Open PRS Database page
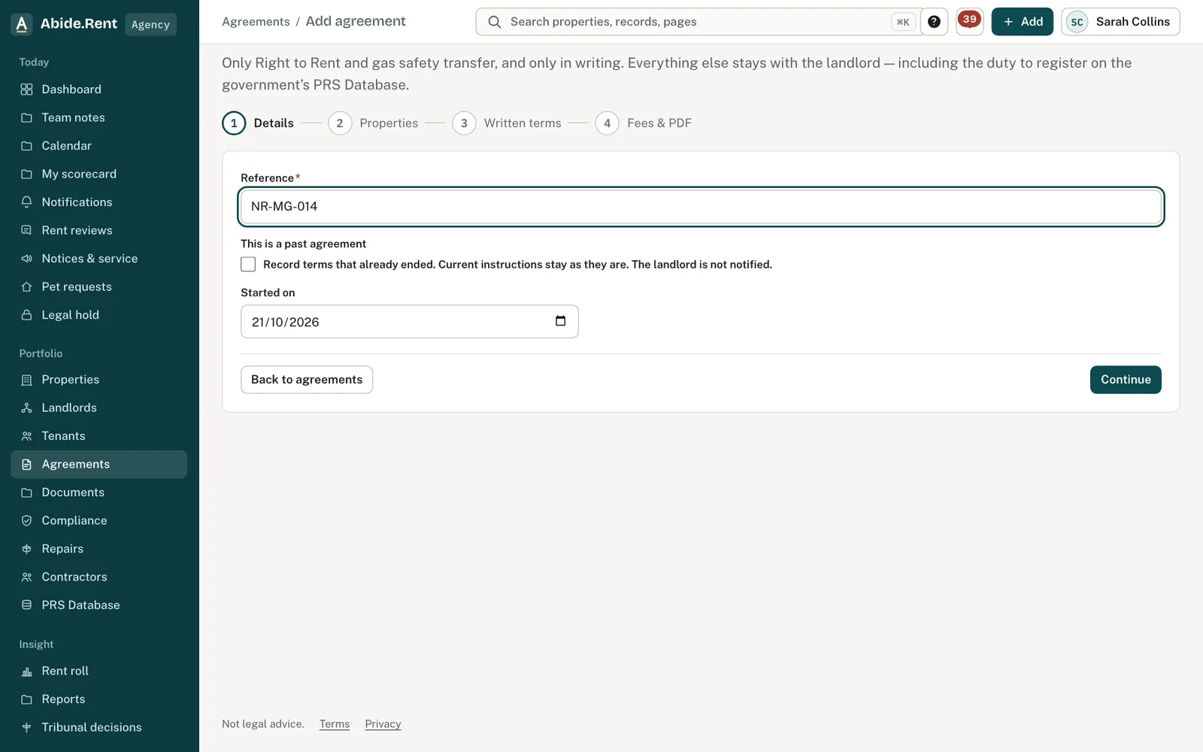Image resolution: width=1203 pixels, height=752 pixels. (98, 605)
